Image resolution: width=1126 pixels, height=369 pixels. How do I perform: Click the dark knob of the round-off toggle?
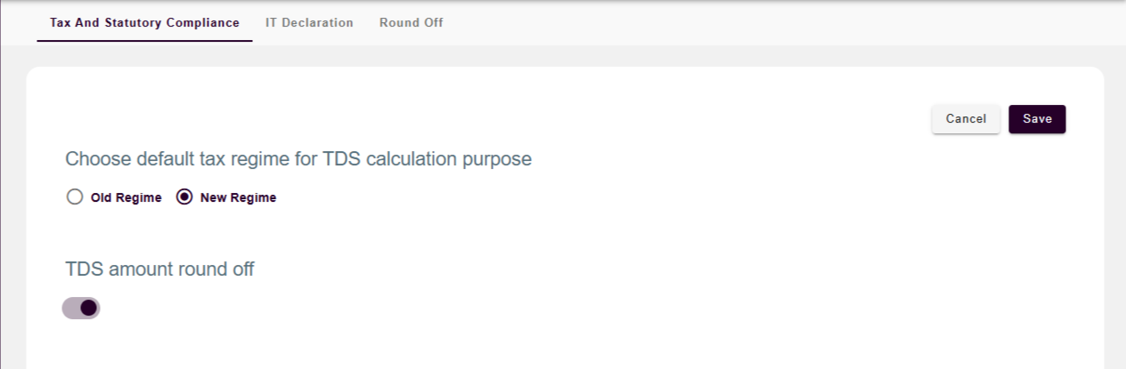click(88, 308)
